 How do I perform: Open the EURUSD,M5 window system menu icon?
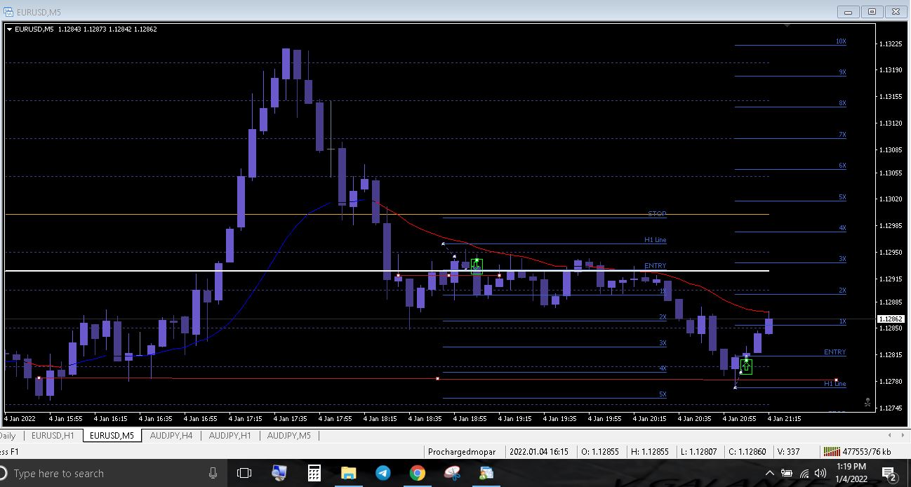tap(8, 11)
